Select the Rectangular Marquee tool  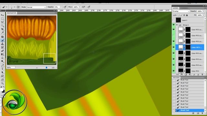2,19
